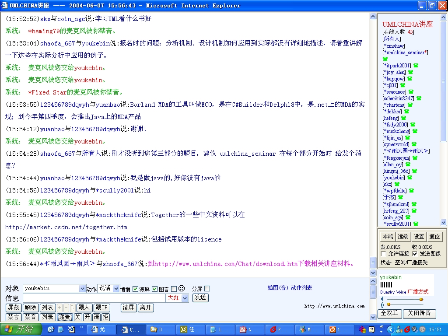The height and width of the screenshot is (336, 448).
Task: Click the 发送 send button
Action: click(x=200, y=297)
